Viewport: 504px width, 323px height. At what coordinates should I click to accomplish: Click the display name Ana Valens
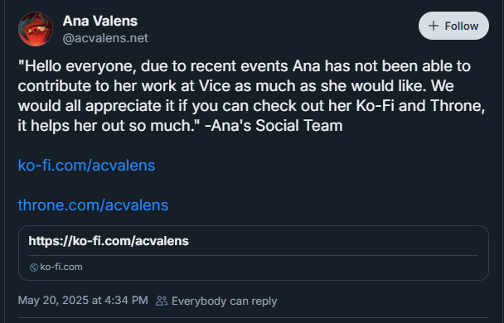[x=100, y=21]
